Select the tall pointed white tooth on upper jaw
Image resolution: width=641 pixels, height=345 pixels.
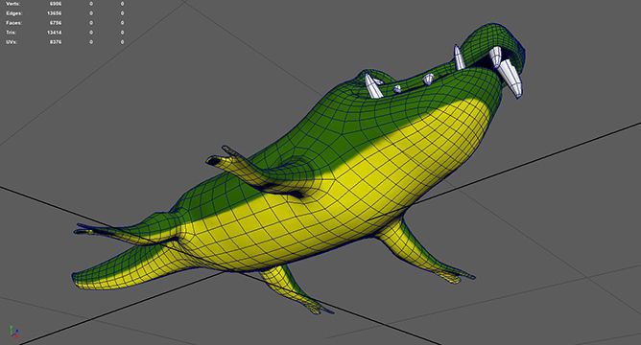tap(459, 57)
